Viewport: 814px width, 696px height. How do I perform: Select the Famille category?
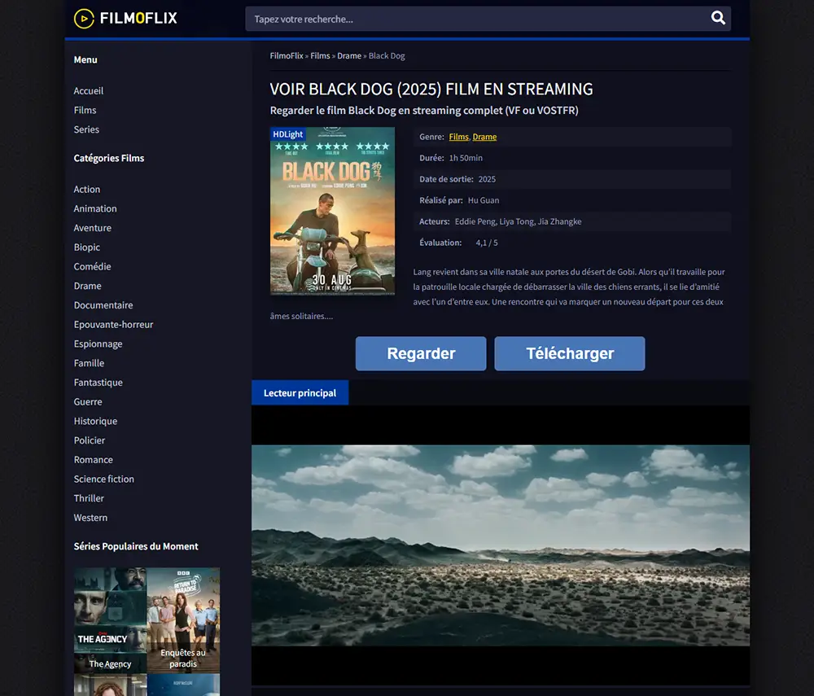pos(89,363)
